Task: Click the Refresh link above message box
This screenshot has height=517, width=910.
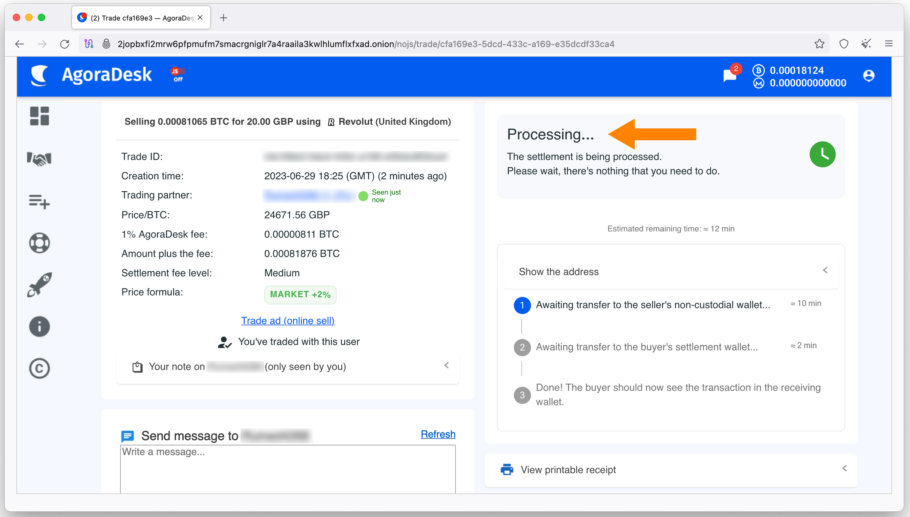Action: pos(438,434)
